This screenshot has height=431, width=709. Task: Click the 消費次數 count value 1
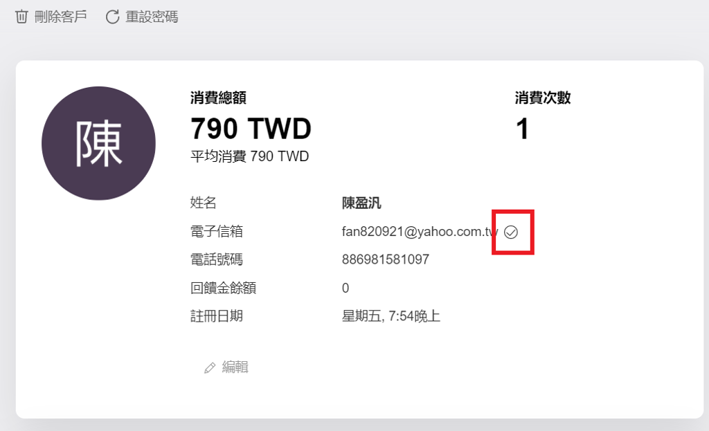click(x=522, y=128)
